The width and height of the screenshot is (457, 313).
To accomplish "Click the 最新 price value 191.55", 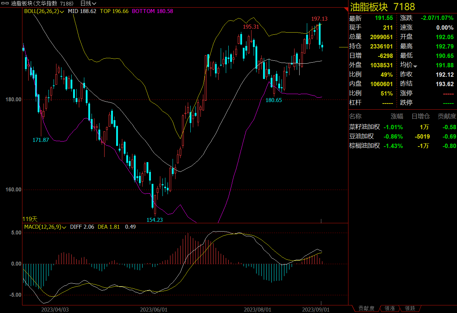I will tap(385, 18).
